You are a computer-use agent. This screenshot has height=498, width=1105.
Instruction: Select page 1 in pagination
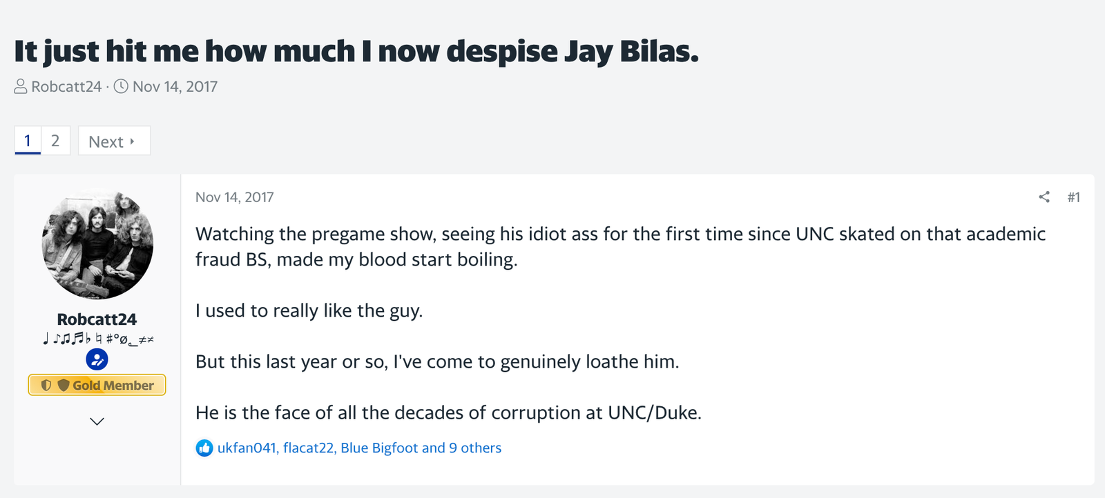(28, 141)
